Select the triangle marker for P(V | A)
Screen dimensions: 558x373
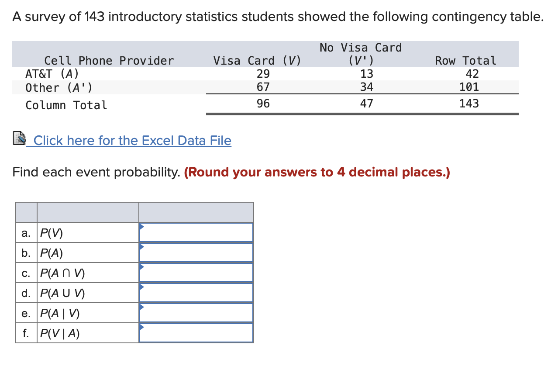pyautogui.click(x=141, y=327)
